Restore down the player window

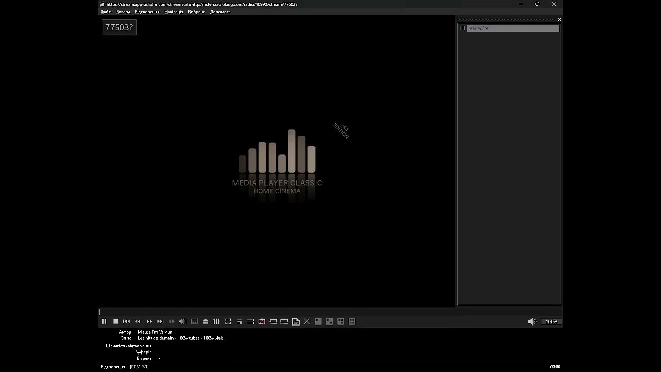pyautogui.click(x=537, y=4)
